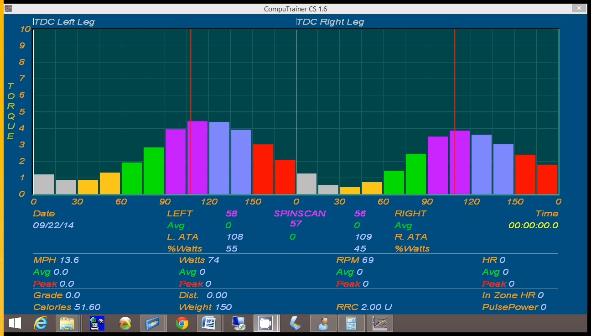Click the LEFT spinscan value 58

point(232,213)
